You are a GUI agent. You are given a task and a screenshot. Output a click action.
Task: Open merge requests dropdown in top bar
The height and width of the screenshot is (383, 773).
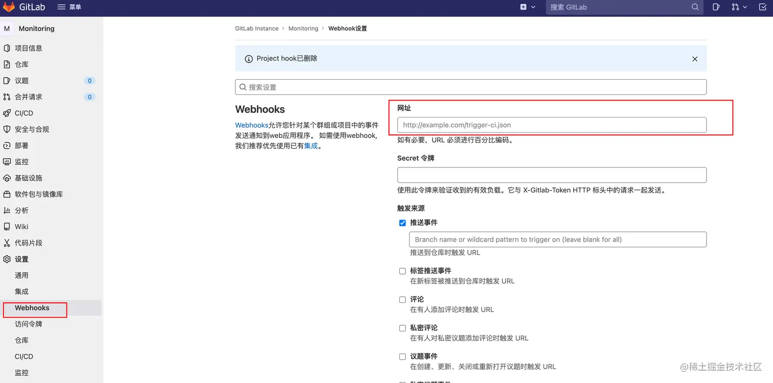tap(739, 7)
